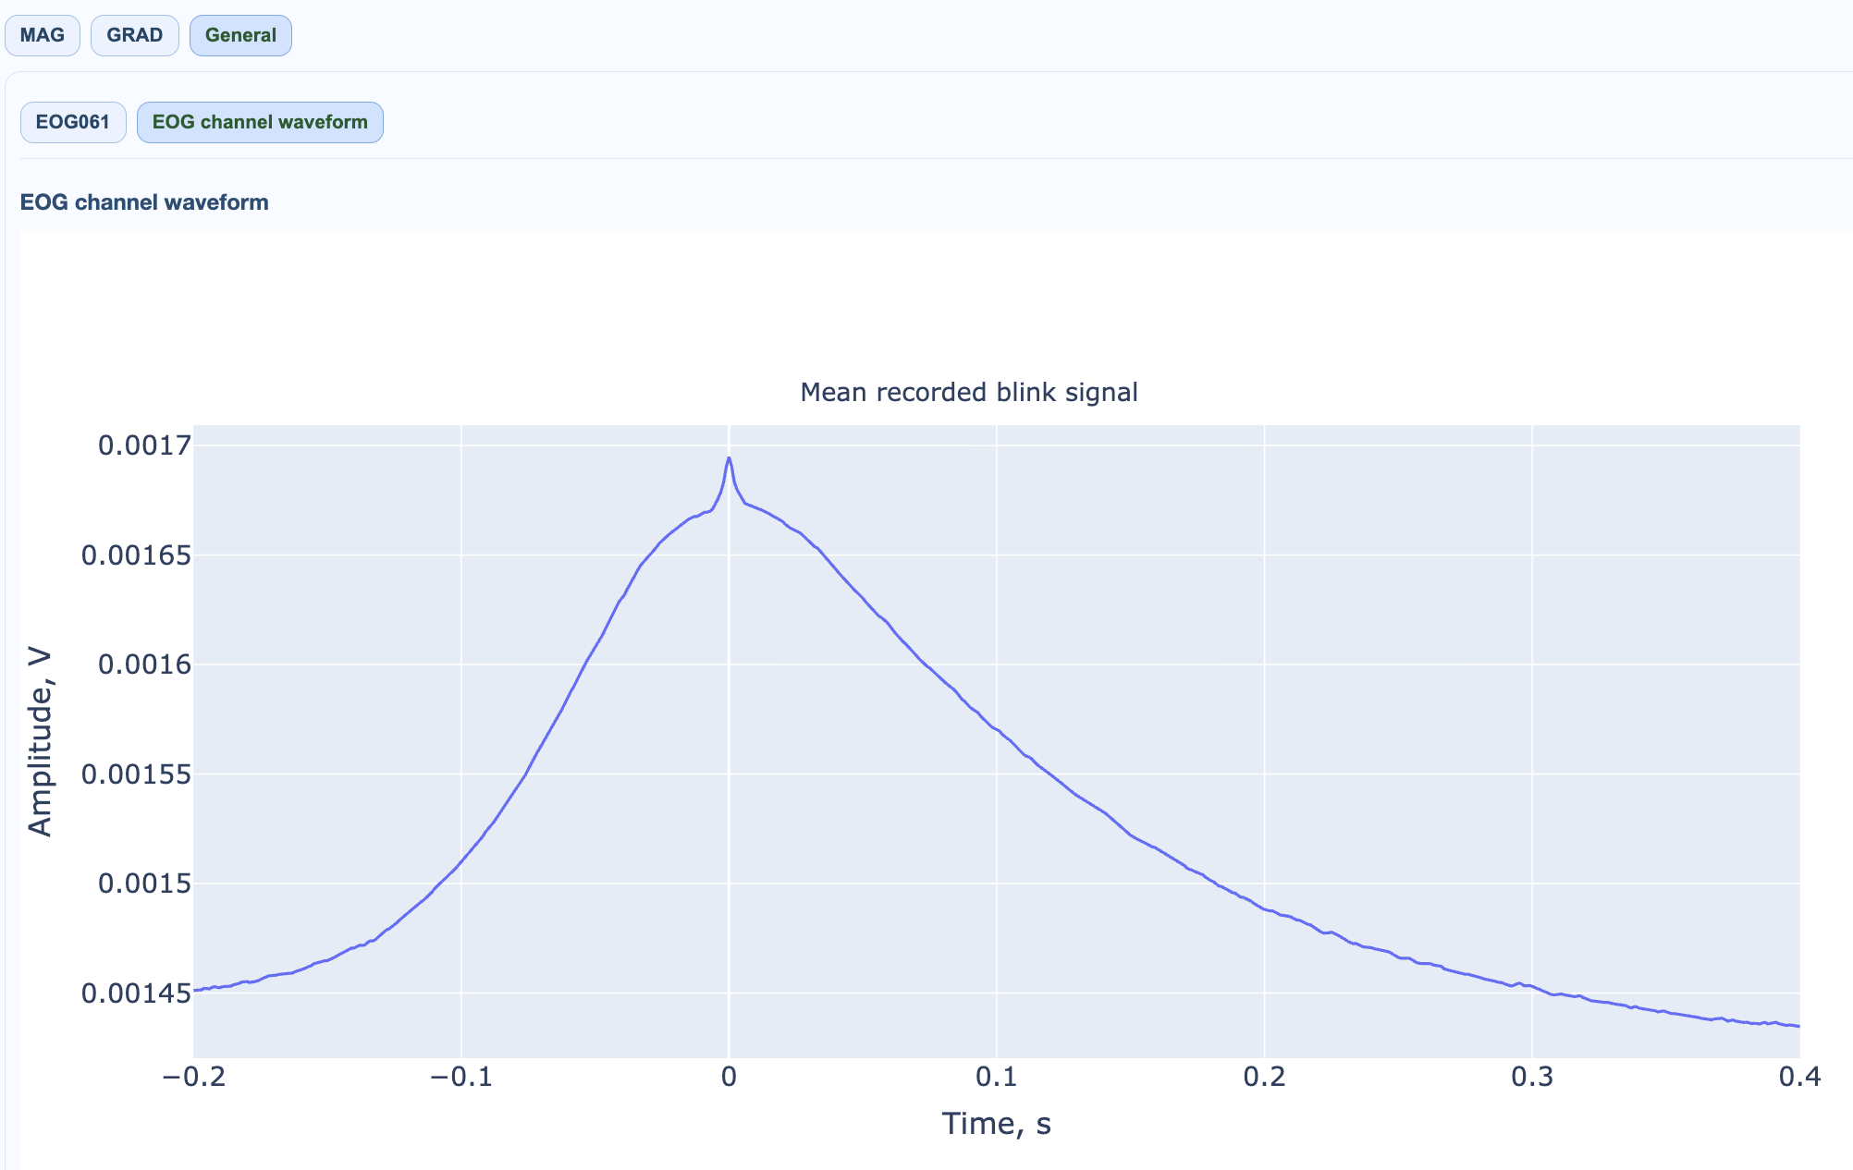This screenshot has height=1170, width=1853.
Task: Click the EOG channel waveform section heading
Action: pyautogui.click(x=144, y=202)
